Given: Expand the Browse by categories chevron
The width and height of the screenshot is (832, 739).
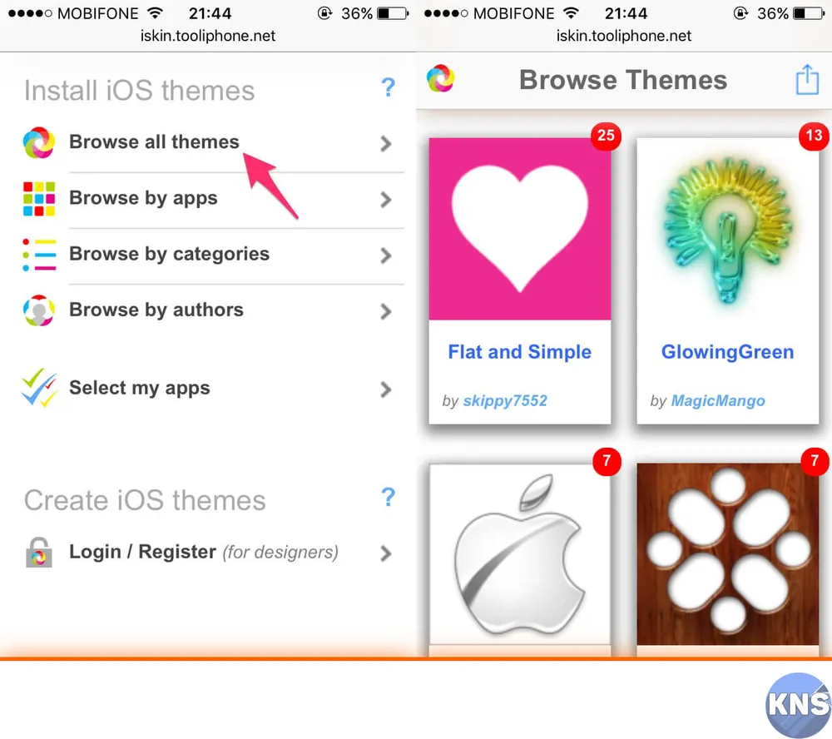Looking at the screenshot, I should [x=386, y=255].
